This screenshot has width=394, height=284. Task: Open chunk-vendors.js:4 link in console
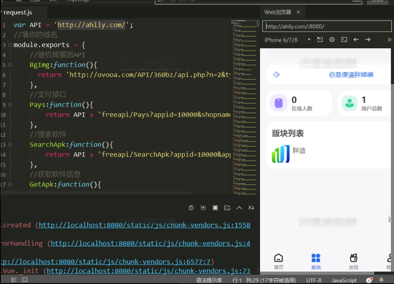pyautogui.click(x=150, y=243)
